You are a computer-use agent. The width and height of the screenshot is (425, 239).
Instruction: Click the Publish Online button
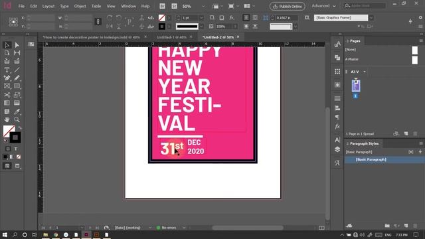click(288, 6)
